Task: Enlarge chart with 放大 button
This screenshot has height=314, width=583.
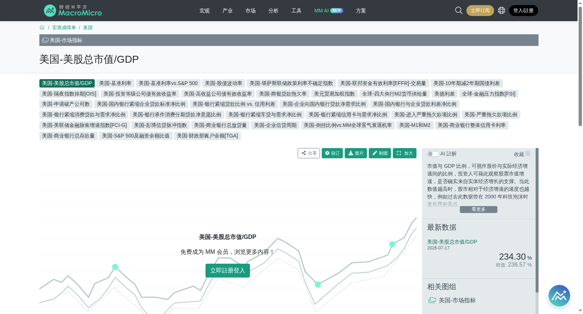Action: (404, 153)
